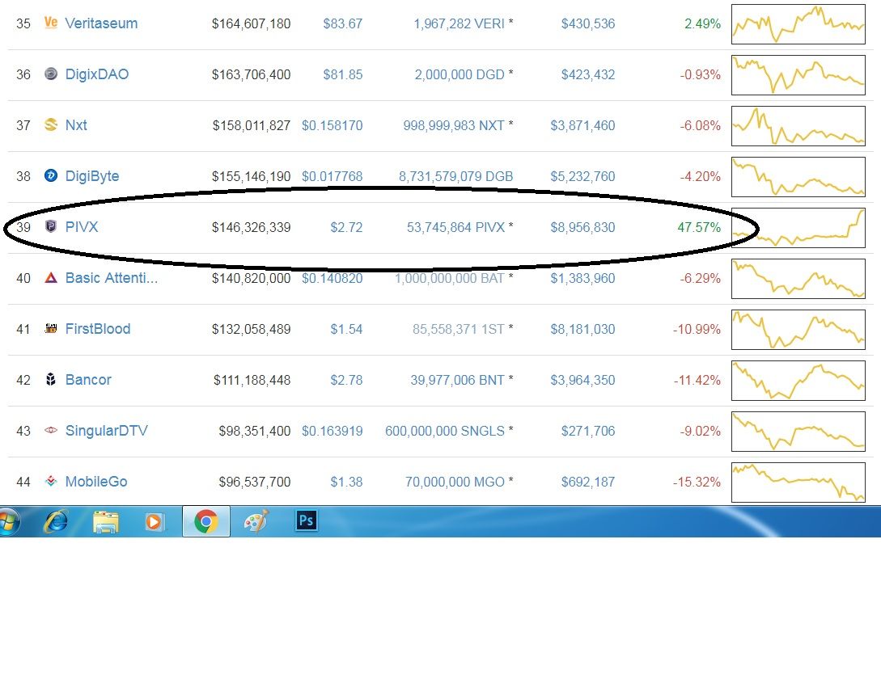This screenshot has width=881, height=691.
Task: Open the Bancor coin page
Action: [x=88, y=380]
